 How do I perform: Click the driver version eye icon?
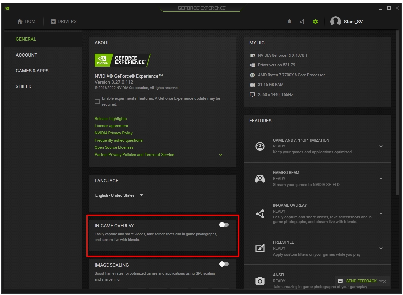click(252, 65)
